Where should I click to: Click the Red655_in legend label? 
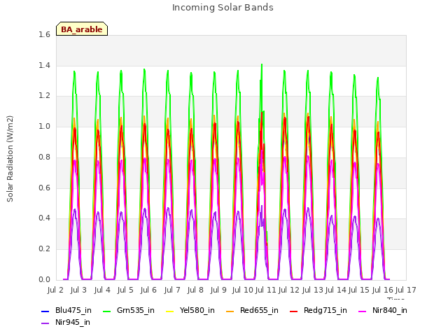(259, 310)
